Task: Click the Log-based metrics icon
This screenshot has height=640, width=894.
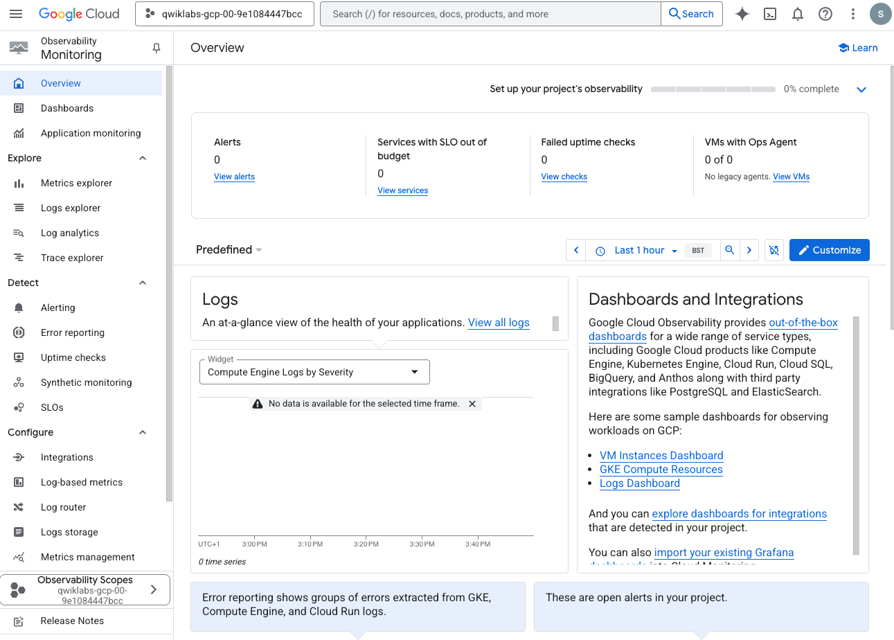Action: (x=19, y=482)
